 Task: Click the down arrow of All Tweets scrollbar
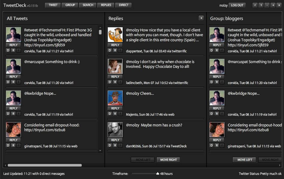click(100, 151)
